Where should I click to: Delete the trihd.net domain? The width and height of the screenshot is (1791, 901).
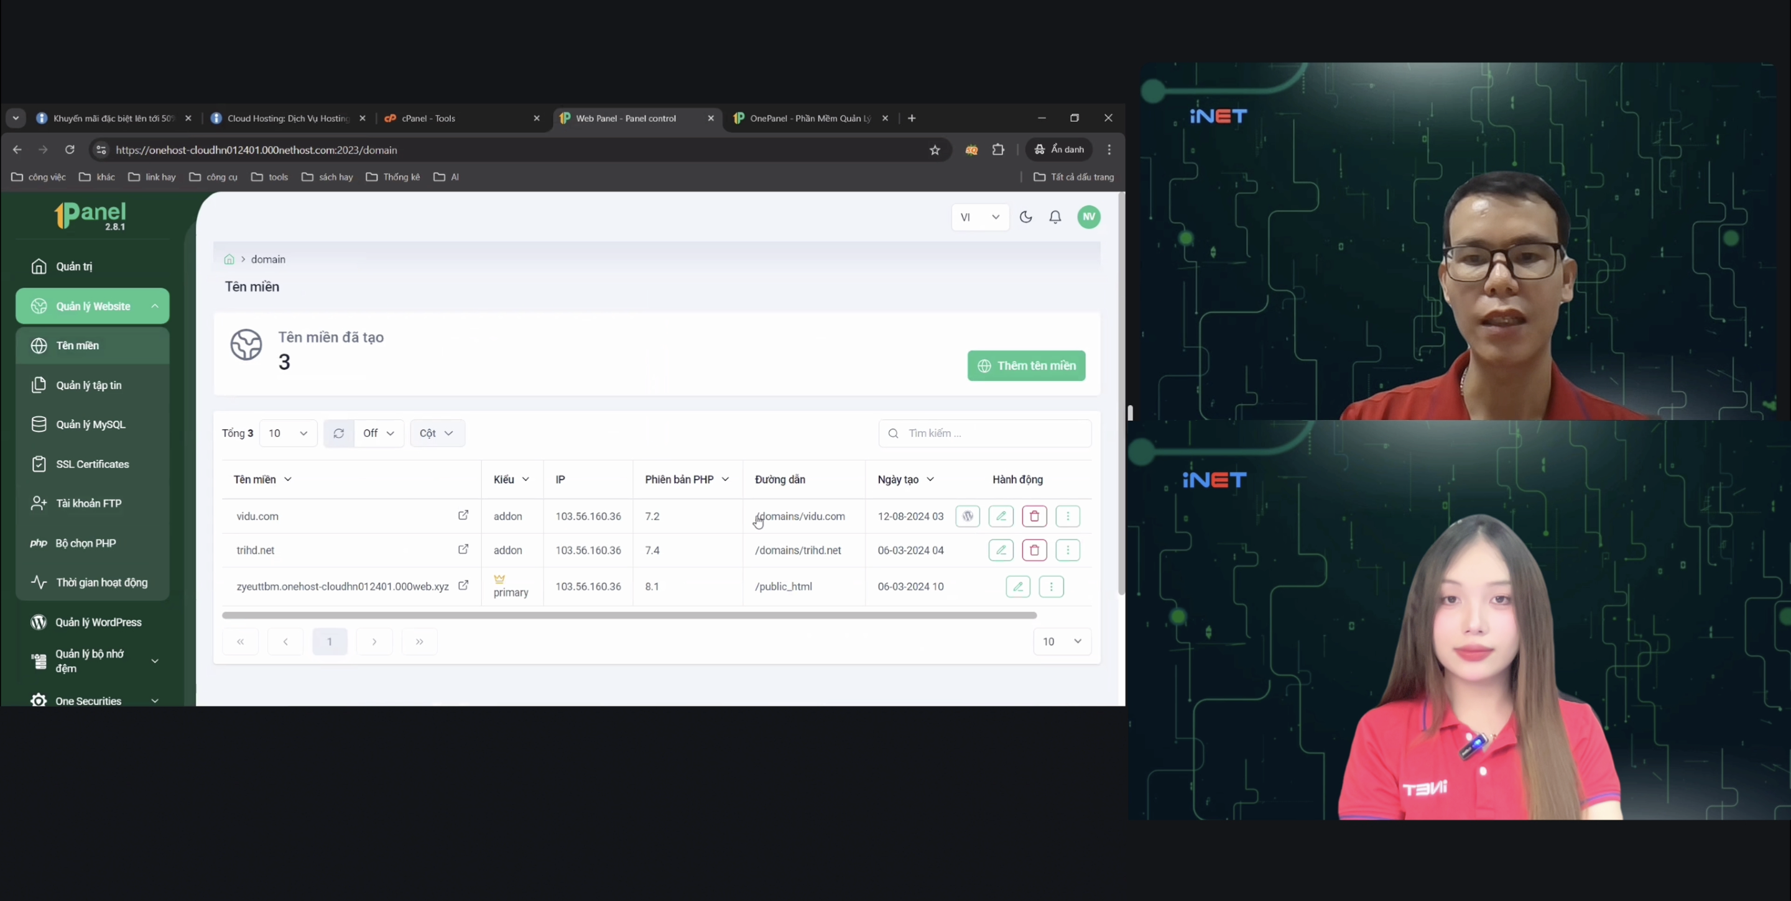click(1034, 550)
